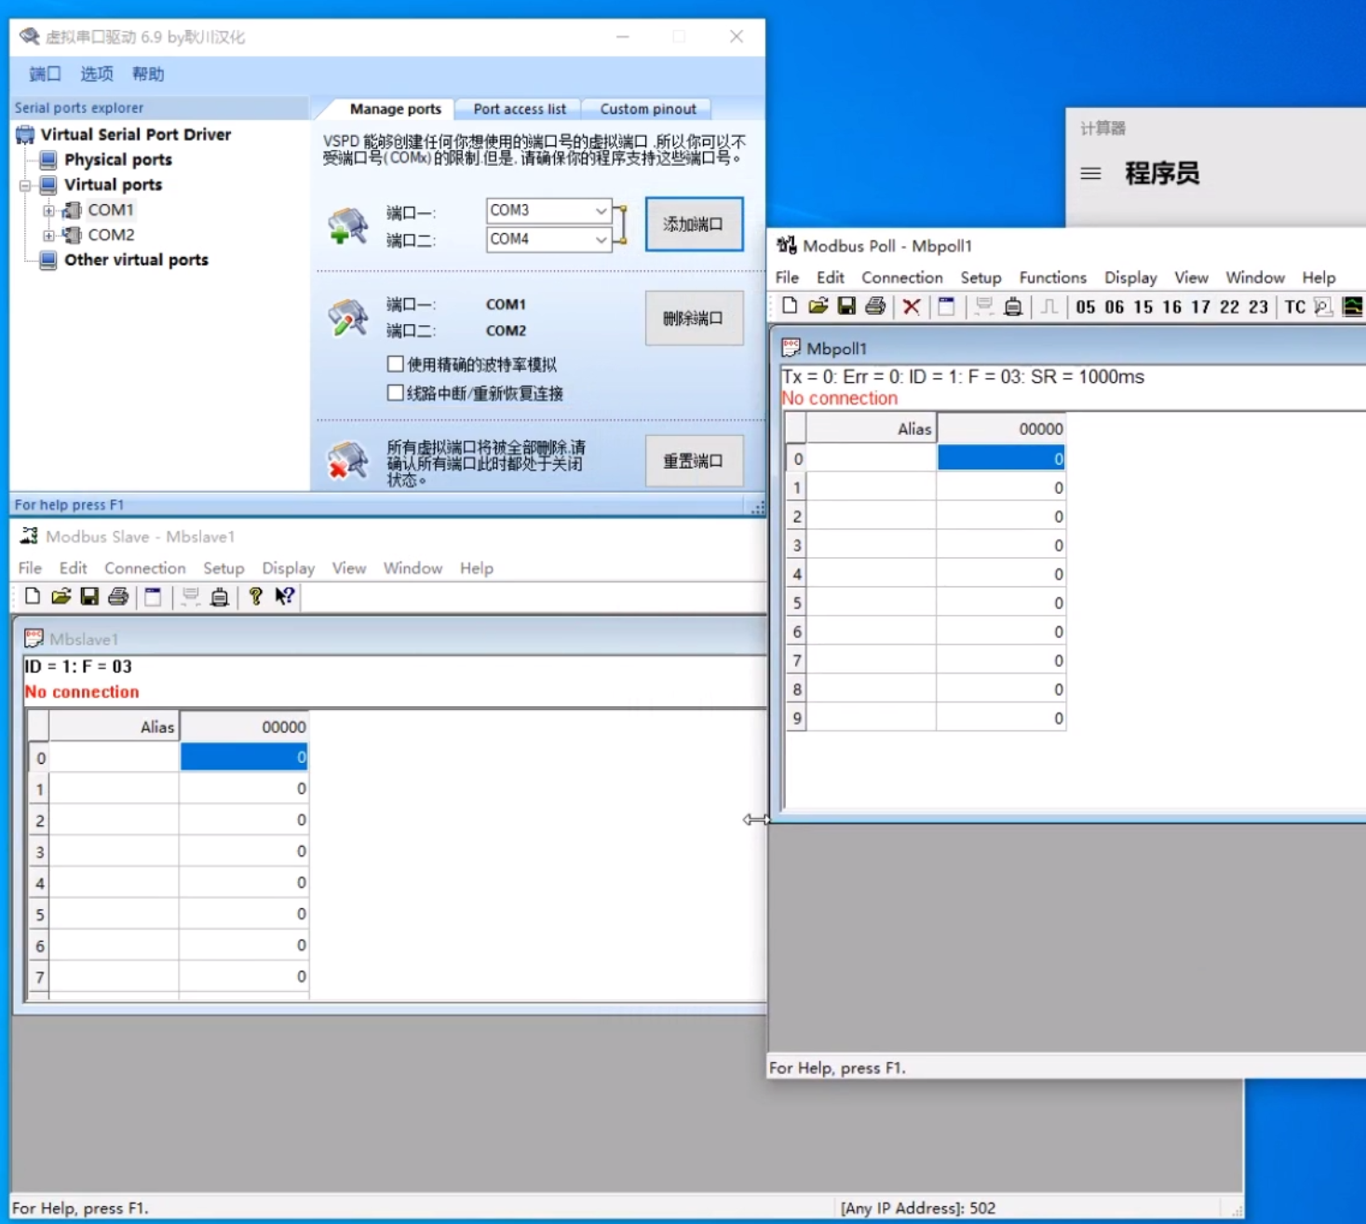Click Open file icon in Modbus Poll toolbar
The height and width of the screenshot is (1224, 1366).
(818, 306)
